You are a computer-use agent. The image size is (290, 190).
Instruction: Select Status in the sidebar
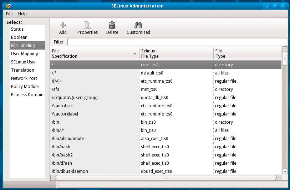click(x=27, y=29)
